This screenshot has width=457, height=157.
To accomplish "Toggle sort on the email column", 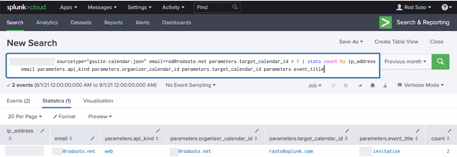I will pos(71,139).
